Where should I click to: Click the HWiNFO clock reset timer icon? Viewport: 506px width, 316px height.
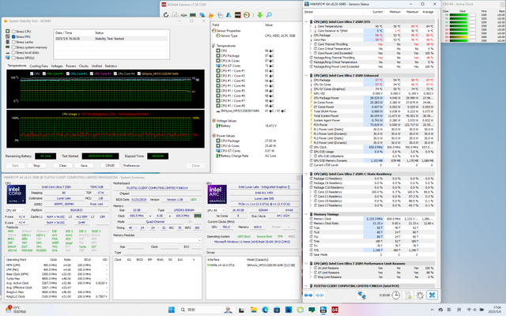pos(395,295)
